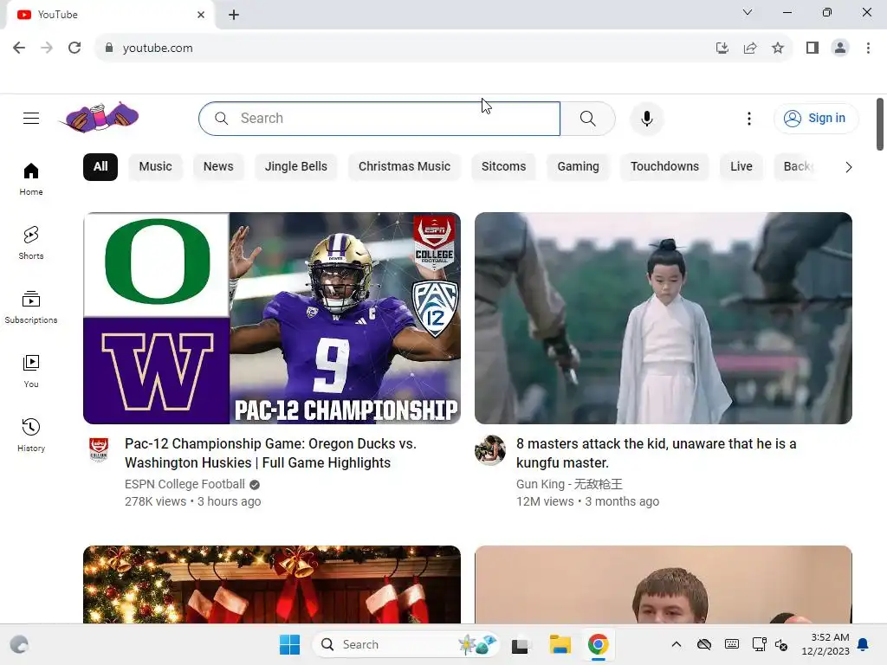
Task: Click the Sign in button
Action: (816, 118)
